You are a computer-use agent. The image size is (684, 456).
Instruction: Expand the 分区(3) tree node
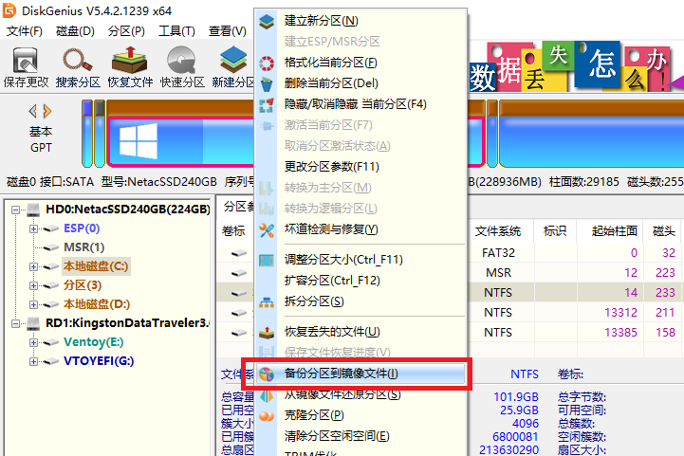click(x=33, y=285)
